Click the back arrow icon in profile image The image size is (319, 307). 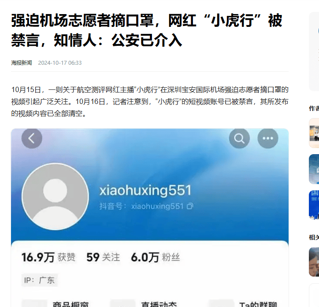point(32,138)
